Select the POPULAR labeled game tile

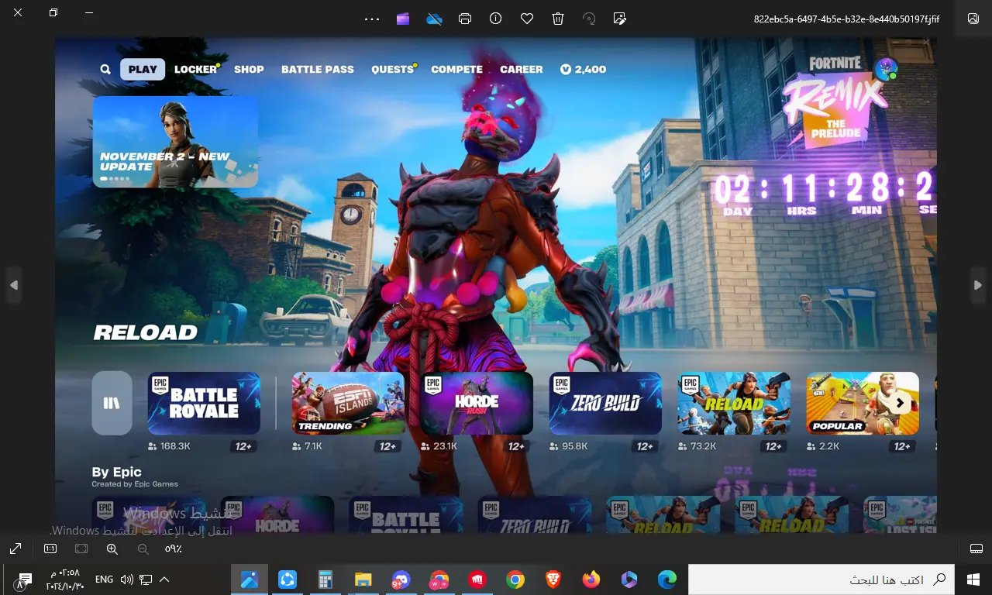pyautogui.click(x=863, y=403)
